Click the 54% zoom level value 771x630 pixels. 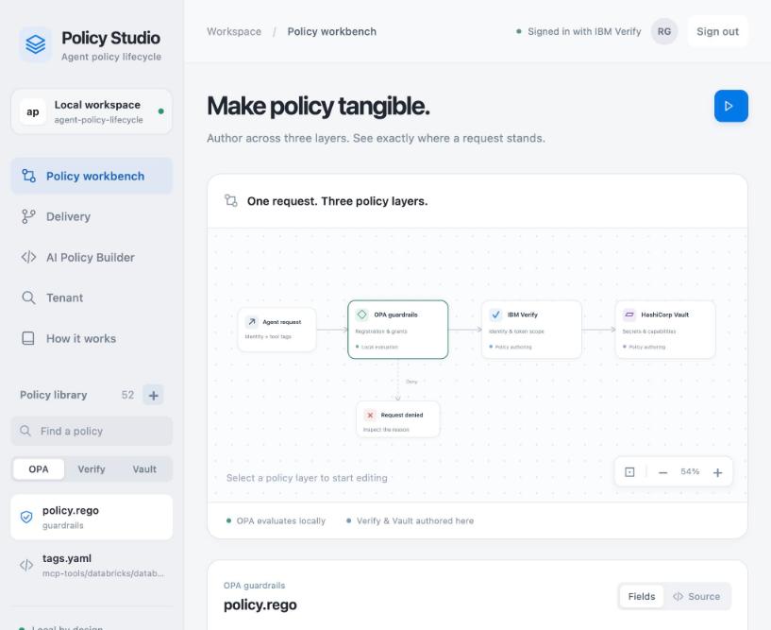690,471
